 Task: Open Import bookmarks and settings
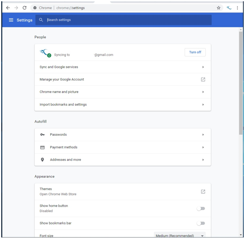pyautogui.click(x=123, y=105)
